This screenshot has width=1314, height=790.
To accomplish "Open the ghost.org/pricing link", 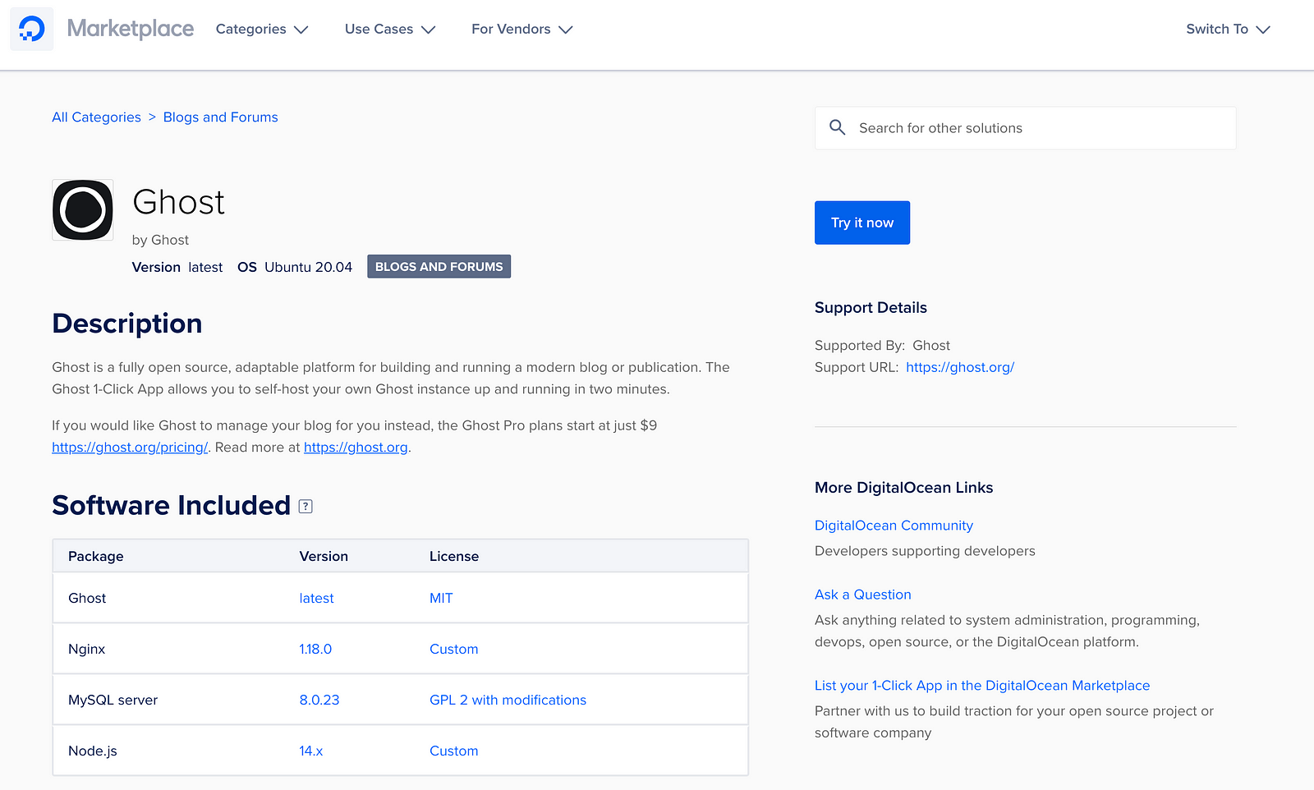I will (x=130, y=448).
